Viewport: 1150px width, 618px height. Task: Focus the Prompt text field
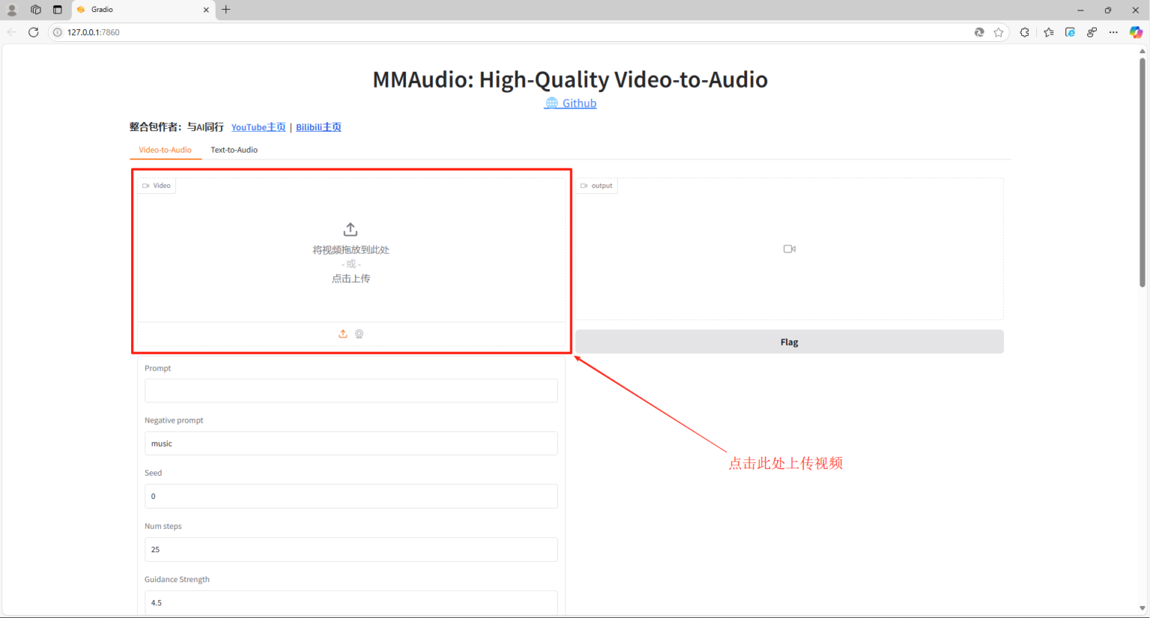(350, 391)
